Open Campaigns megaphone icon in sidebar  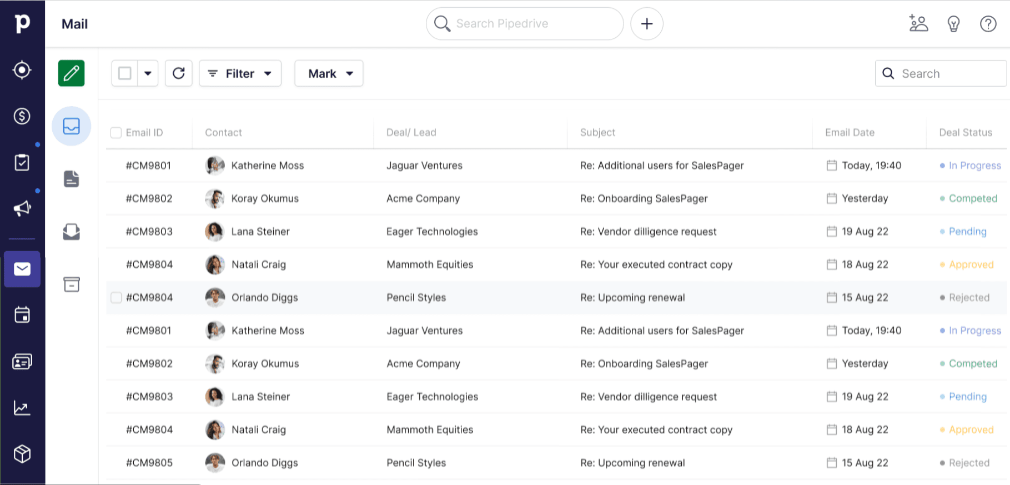[22, 208]
